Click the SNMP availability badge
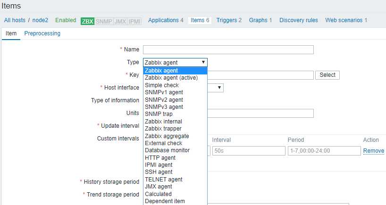This screenshot has width=386, height=205. pyautogui.click(x=104, y=21)
